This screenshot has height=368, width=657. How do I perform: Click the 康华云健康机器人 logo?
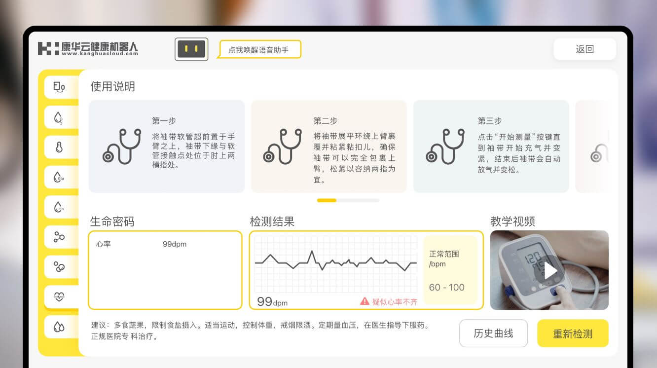(88, 49)
